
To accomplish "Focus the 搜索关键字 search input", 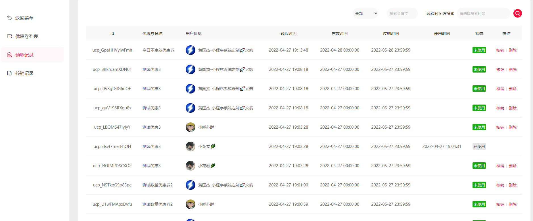I will [402, 13].
